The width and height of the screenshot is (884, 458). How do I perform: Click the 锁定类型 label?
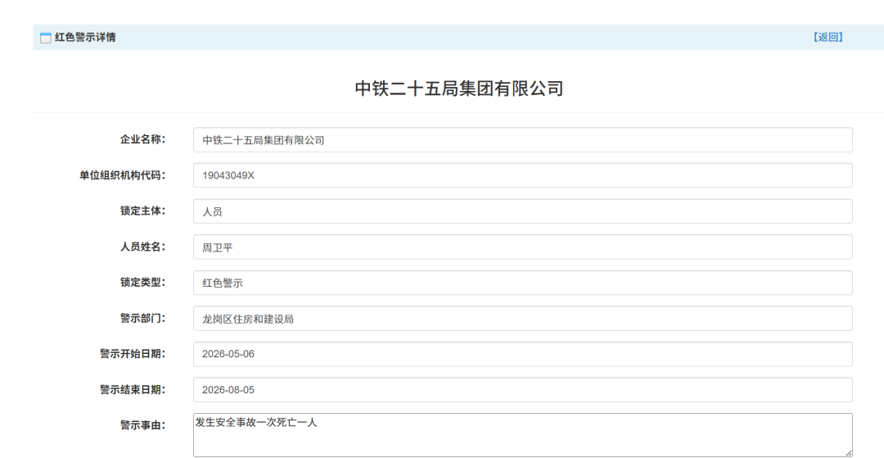pyautogui.click(x=143, y=283)
